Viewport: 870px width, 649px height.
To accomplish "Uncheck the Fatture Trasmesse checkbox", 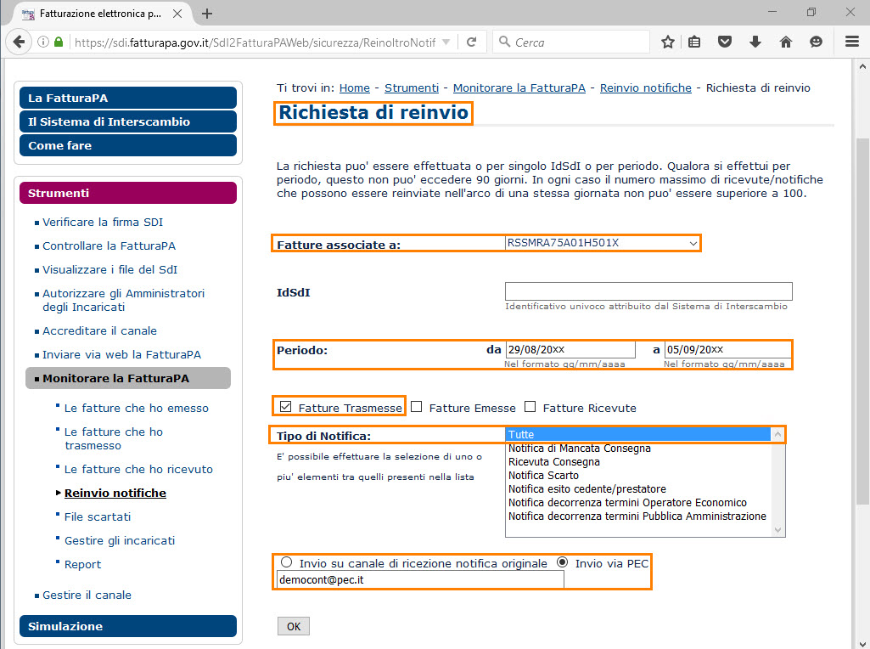I will 286,407.
